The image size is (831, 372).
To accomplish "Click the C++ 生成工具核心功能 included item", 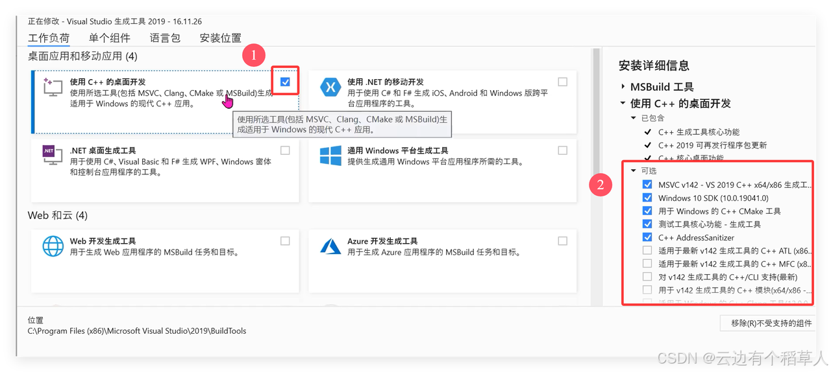I will (699, 132).
